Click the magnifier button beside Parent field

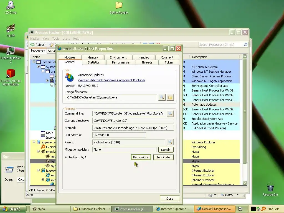pyautogui.click(x=170, y=142)
